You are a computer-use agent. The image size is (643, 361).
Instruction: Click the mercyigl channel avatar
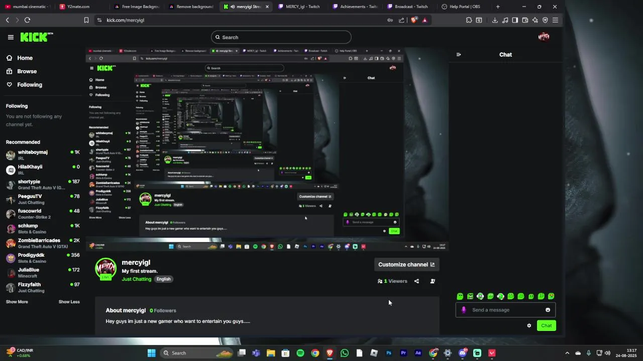(x=105, y=269)
